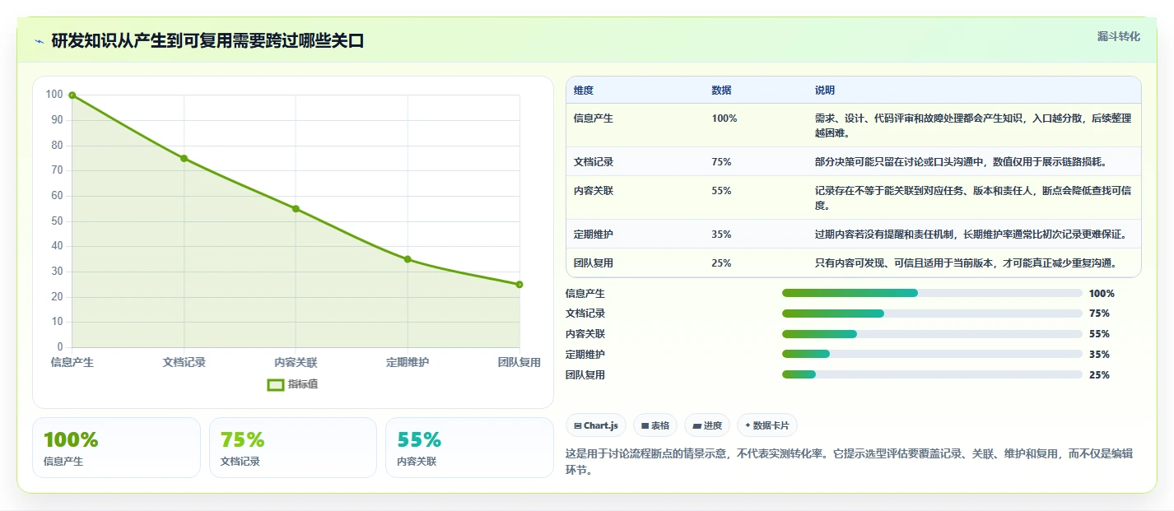
Task: Select the chart point for 信息产生
Action: click(72, 95)
